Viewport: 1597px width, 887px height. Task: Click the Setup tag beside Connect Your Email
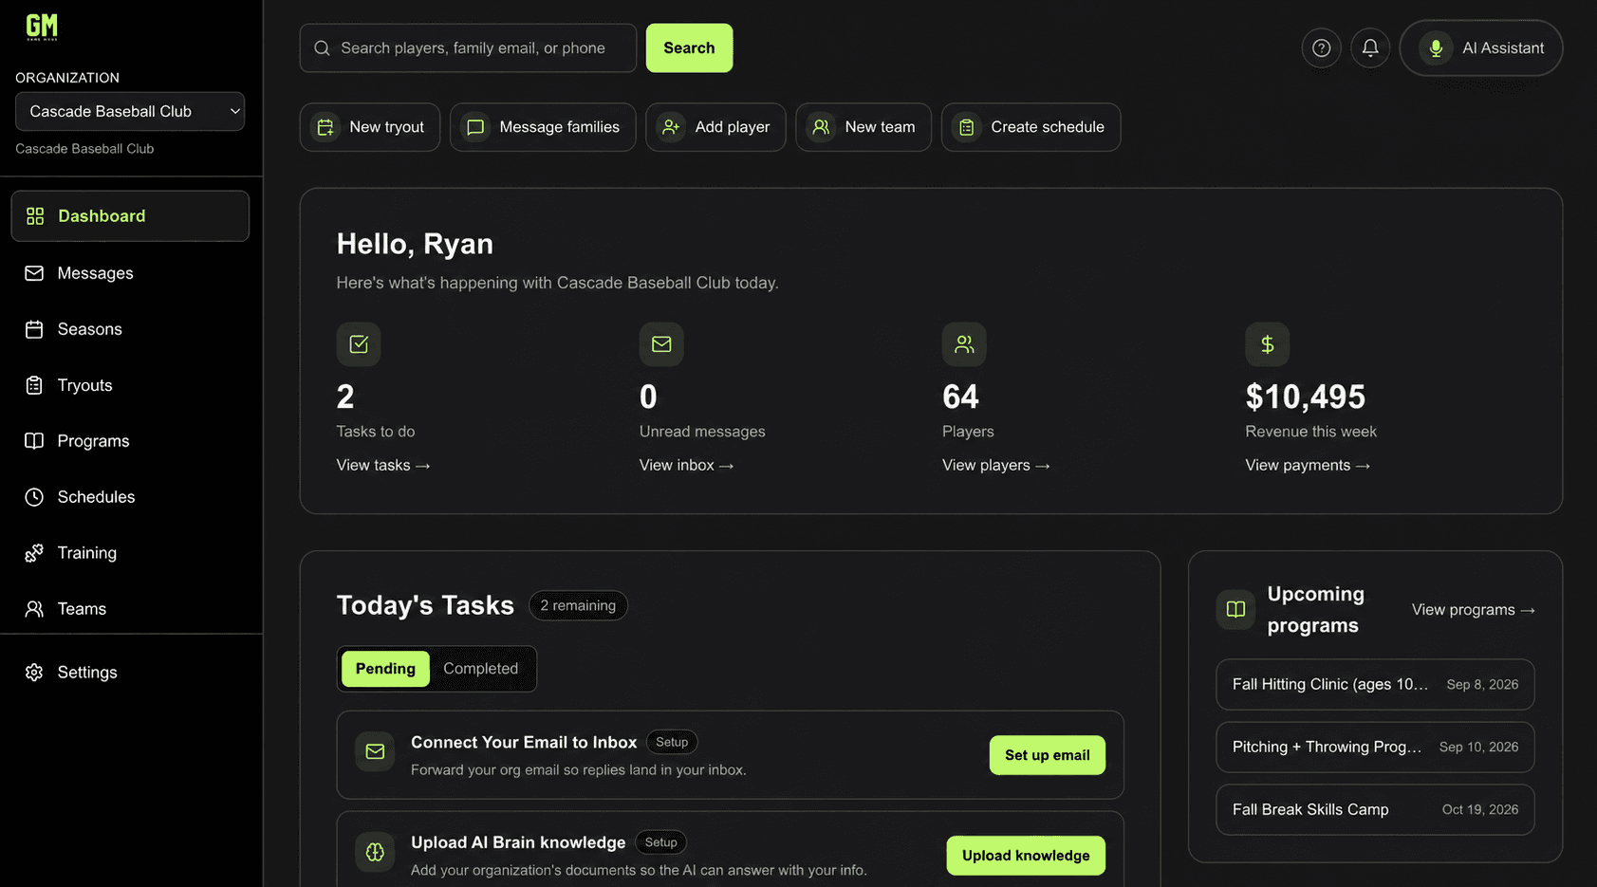(672, 742)
